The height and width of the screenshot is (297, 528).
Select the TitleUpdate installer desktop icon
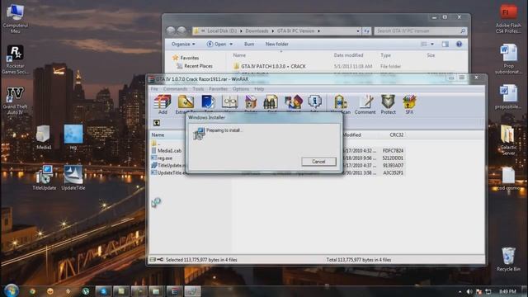(45, 178)
